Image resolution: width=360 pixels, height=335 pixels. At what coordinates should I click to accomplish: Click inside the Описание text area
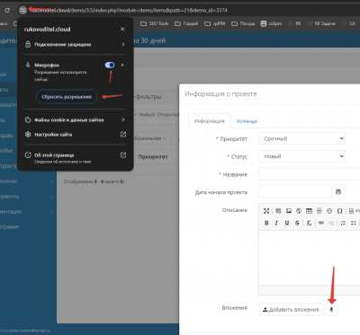[310, 258]
